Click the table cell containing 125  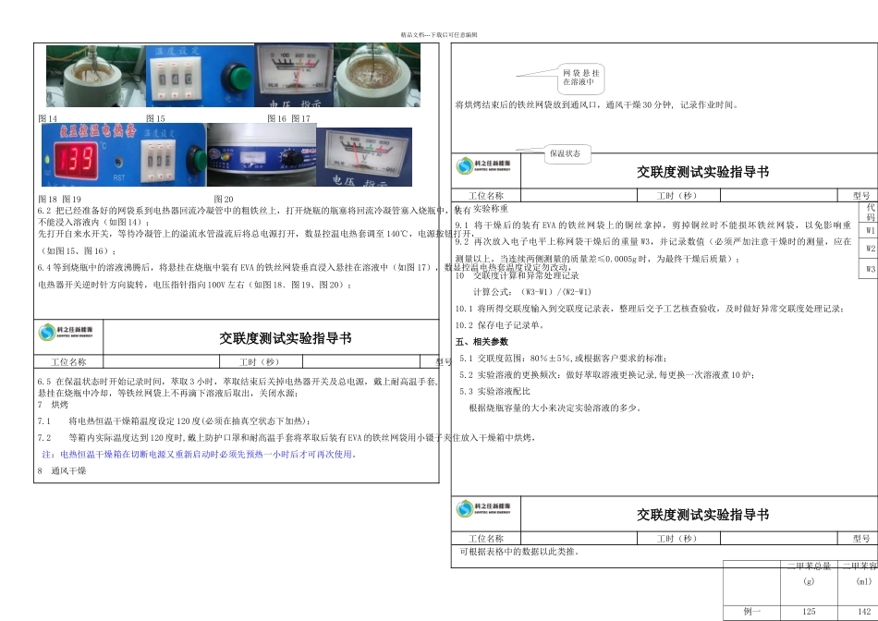pyautogui.click(x=809, y=612)
